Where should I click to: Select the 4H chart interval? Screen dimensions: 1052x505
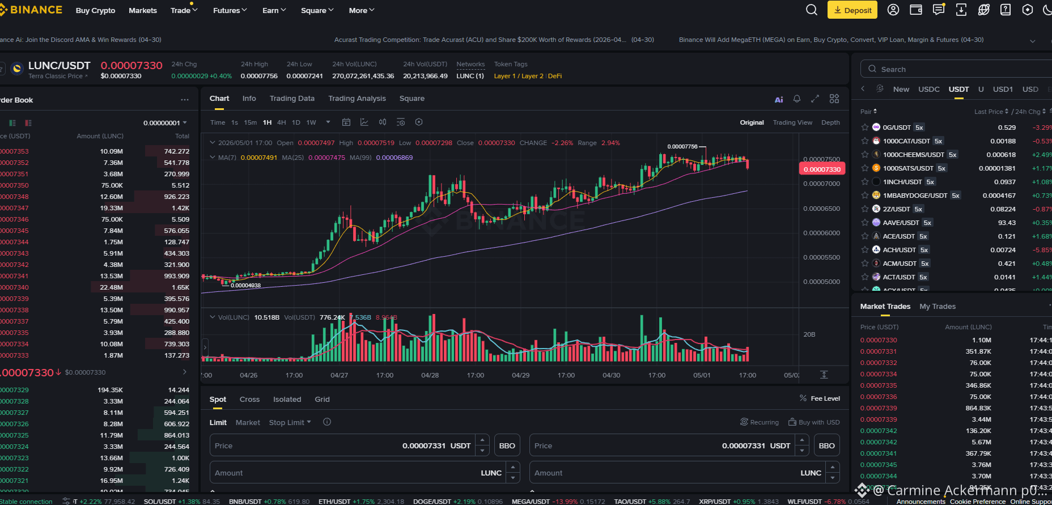(x=282, y=122)
